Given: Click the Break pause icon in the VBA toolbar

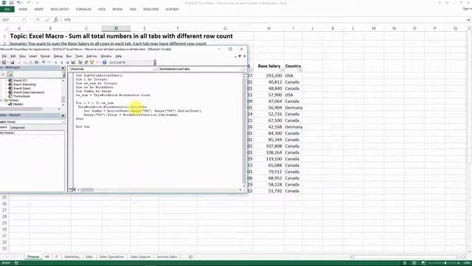Looking at the screenshot, I should pyautogui.click(x=62, y=62).
